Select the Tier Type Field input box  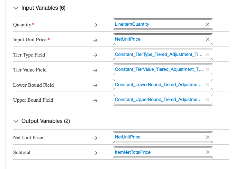click(x=159, y=54)
